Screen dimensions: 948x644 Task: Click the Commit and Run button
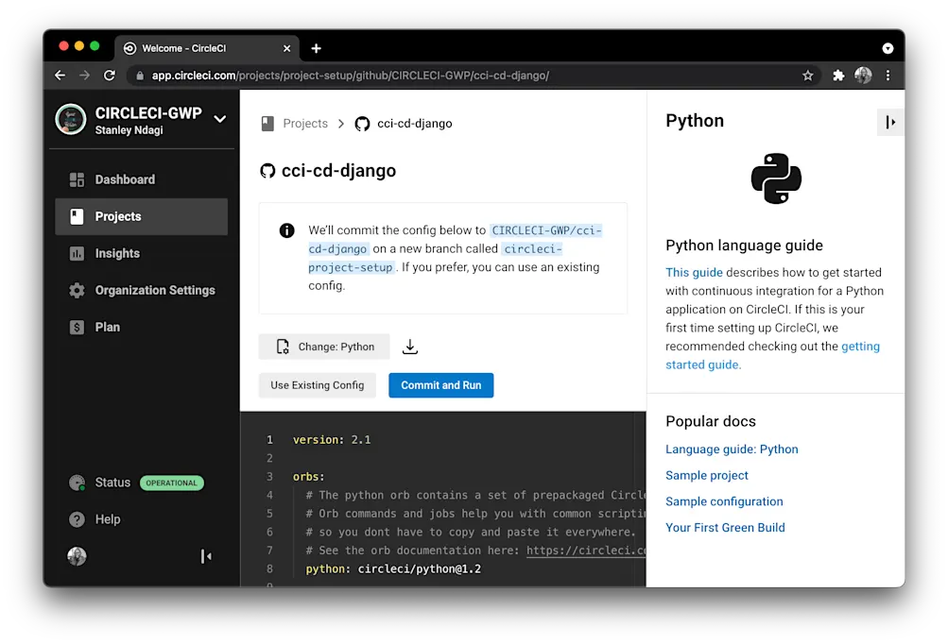click(440, 384)
